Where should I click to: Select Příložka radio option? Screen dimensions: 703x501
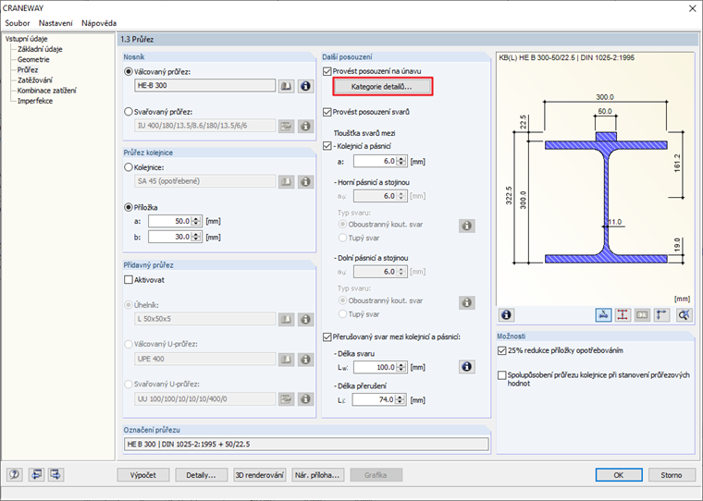[x=129, y=207]
